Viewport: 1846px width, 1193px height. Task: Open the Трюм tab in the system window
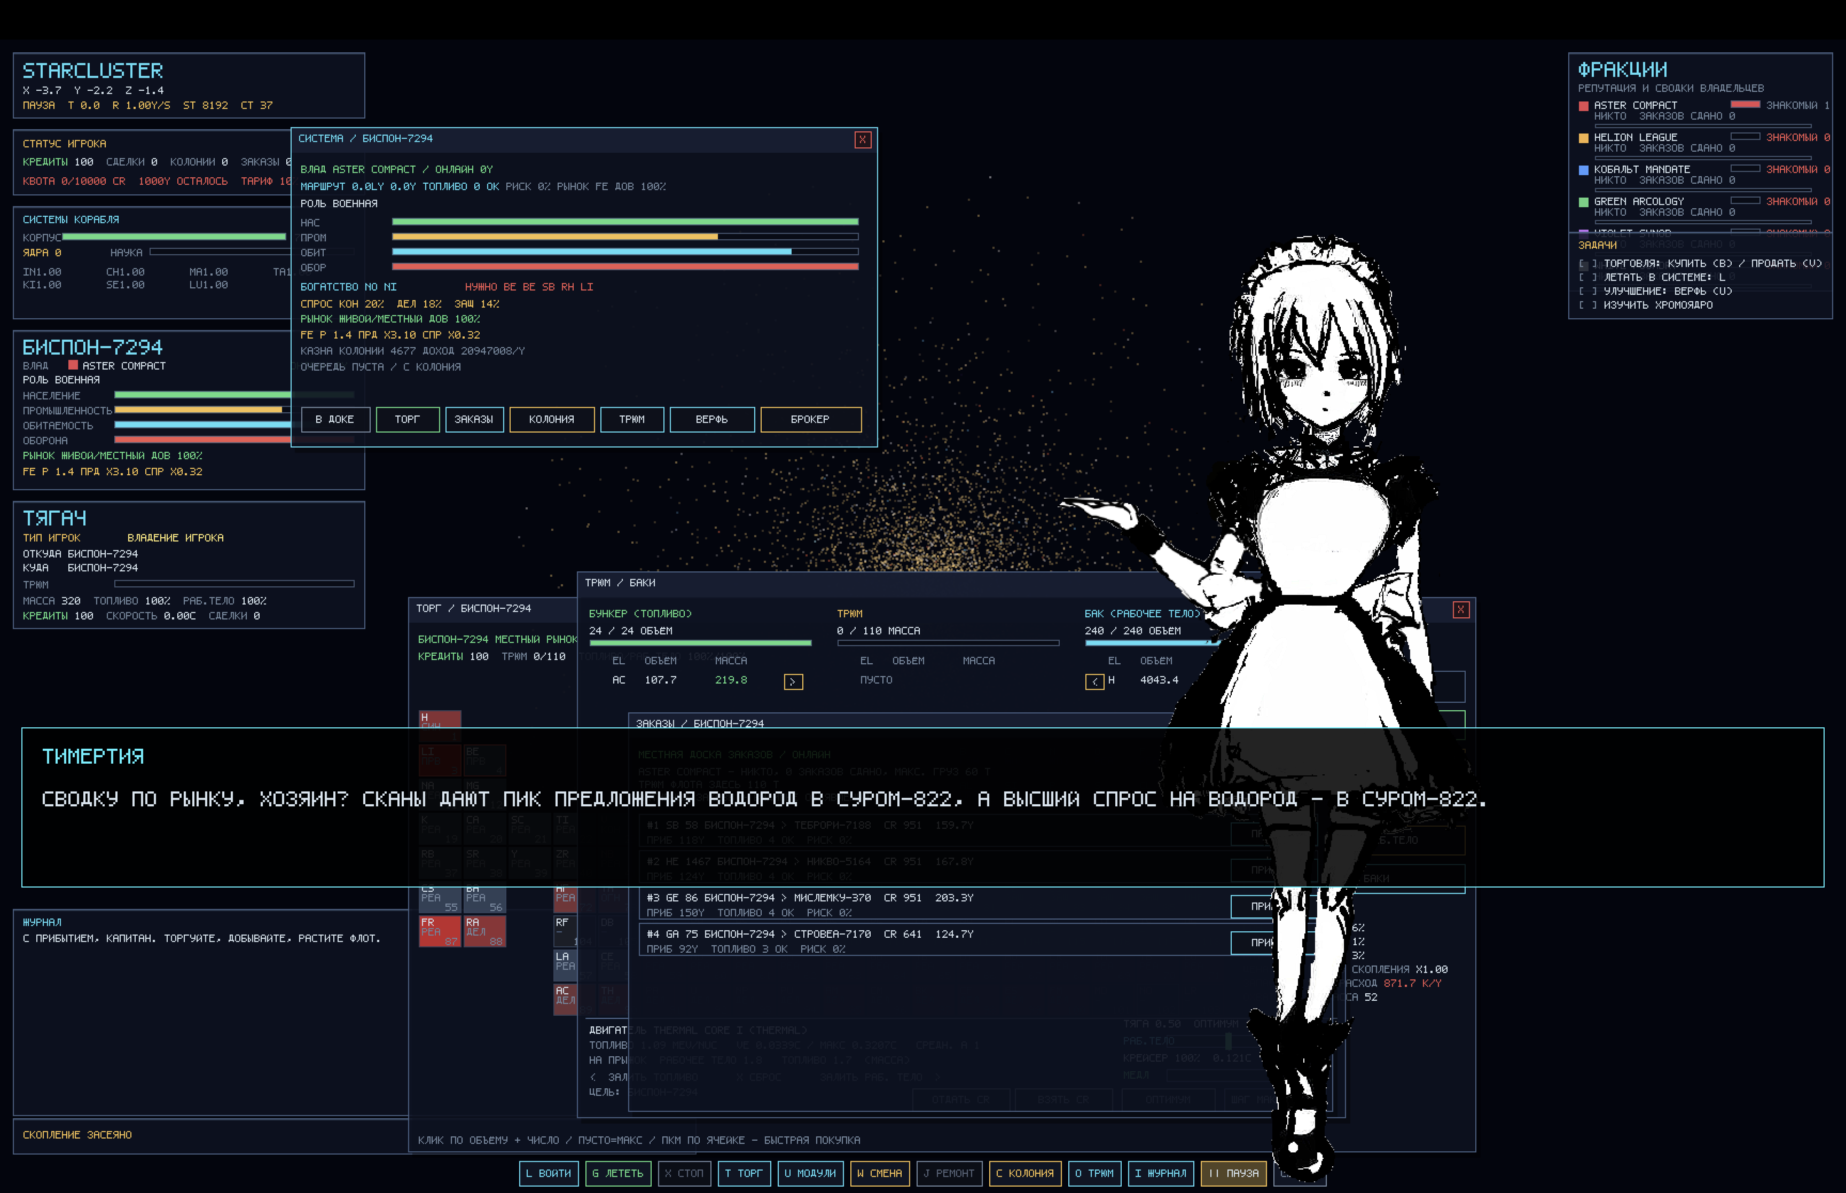(x=632, y=419)
